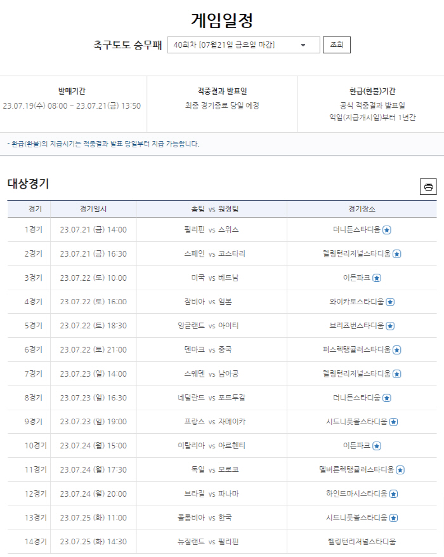Click the 1경기 row label
The width and height of the screenshot is (444, 557).
pos(34,230)
